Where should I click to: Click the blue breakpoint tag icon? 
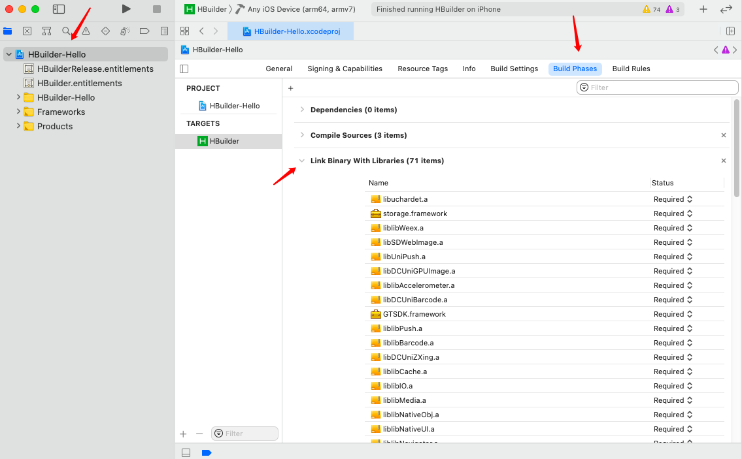207,453
